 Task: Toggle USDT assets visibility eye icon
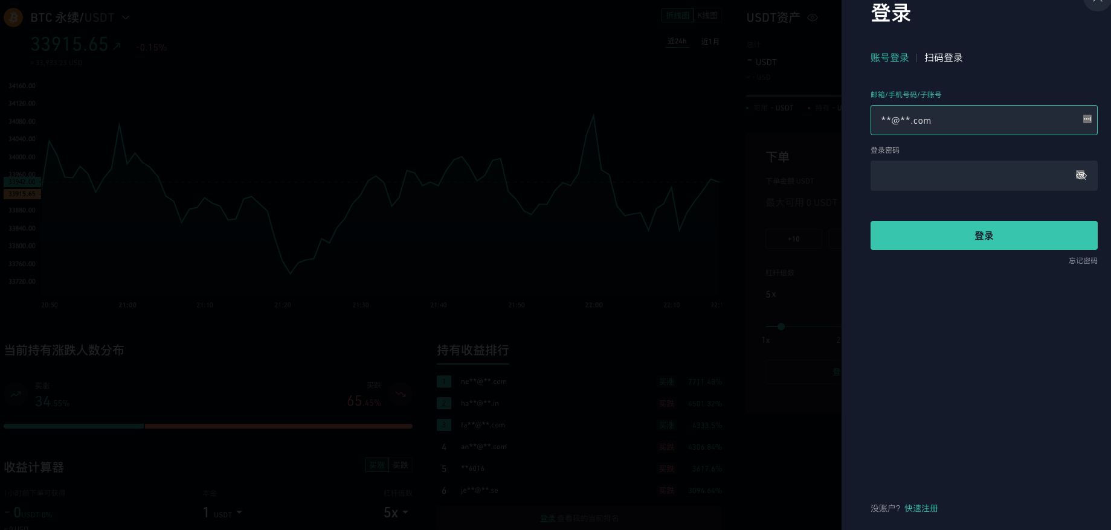point(813,18)
